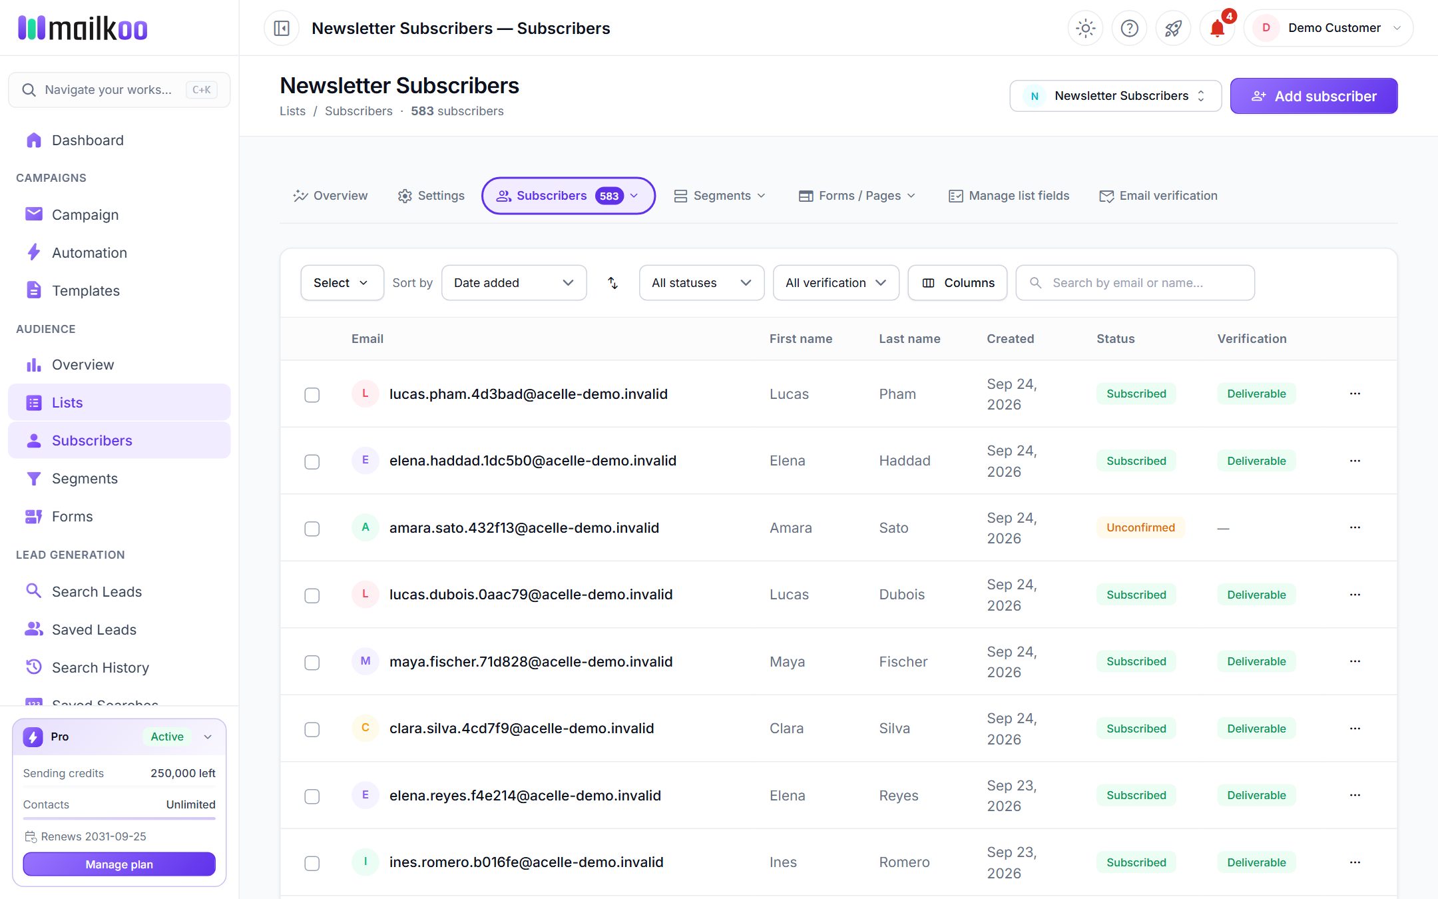The height and width of the screenshot is (899, 1438).
Task: Expand the Pro plan card chevron
Action: [208, 737]
